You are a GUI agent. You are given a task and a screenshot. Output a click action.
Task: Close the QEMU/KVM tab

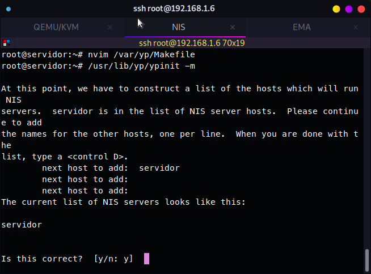[x=110, y=27]
